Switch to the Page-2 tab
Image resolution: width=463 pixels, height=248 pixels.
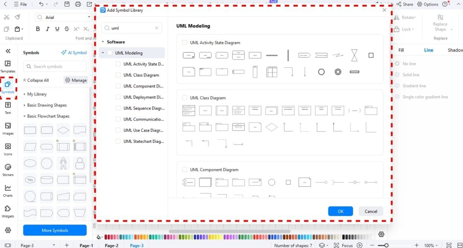(111, 245)
